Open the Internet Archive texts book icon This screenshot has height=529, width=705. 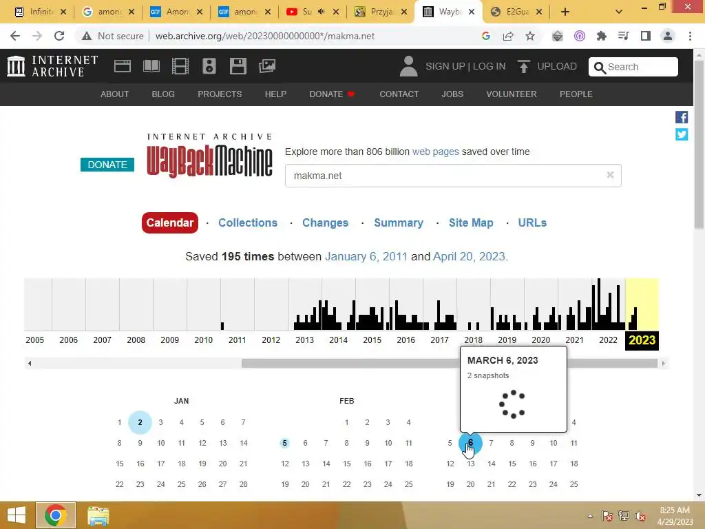[x=151, y=66]
